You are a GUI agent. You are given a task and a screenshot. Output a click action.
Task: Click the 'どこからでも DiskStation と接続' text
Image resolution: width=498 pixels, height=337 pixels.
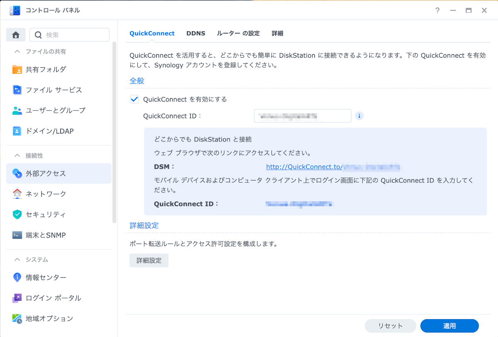(x=203, y=139)
